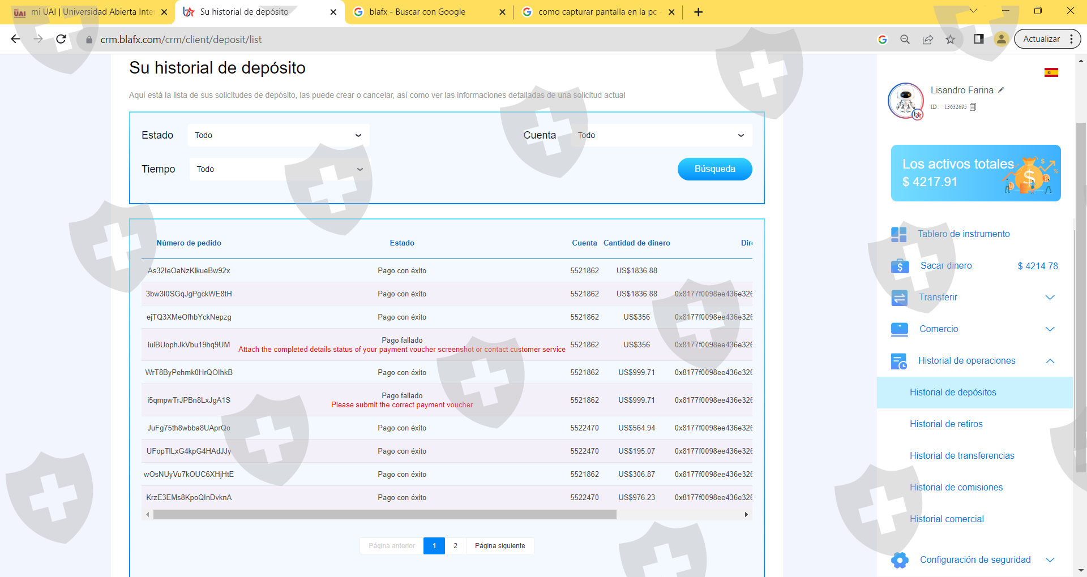This screenshot has width=1087, height=577.
Task: Click the Spanish flag language icon
Action: [1051, 72]
